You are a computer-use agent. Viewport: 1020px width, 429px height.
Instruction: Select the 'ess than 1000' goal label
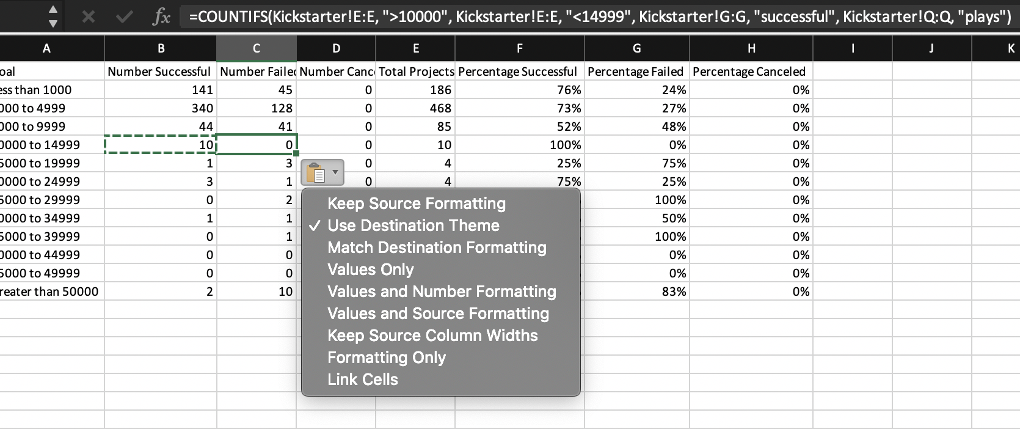coord(52,90)
